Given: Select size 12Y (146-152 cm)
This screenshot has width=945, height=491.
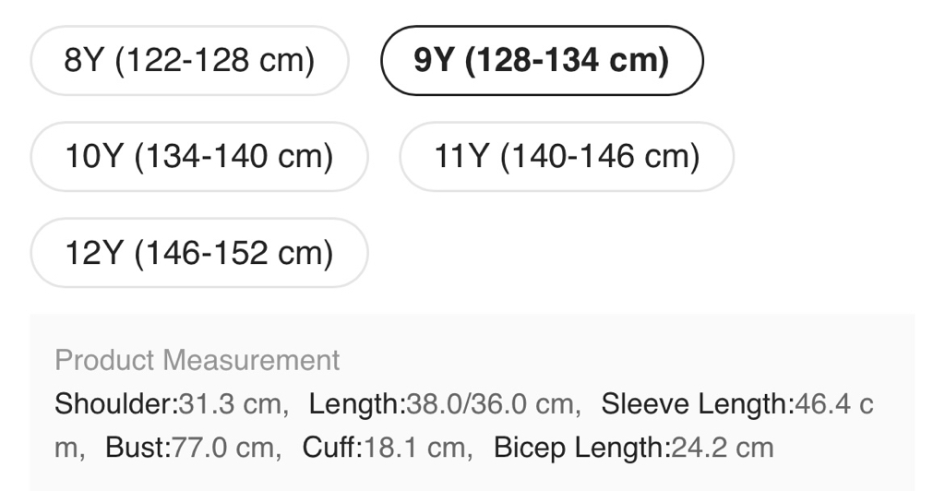Looking at the screenshot, I should click(x=198, y=253).
